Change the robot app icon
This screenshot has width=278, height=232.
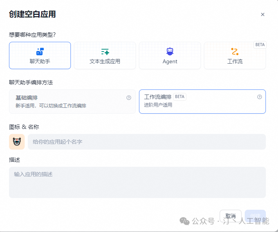point(17,142)
